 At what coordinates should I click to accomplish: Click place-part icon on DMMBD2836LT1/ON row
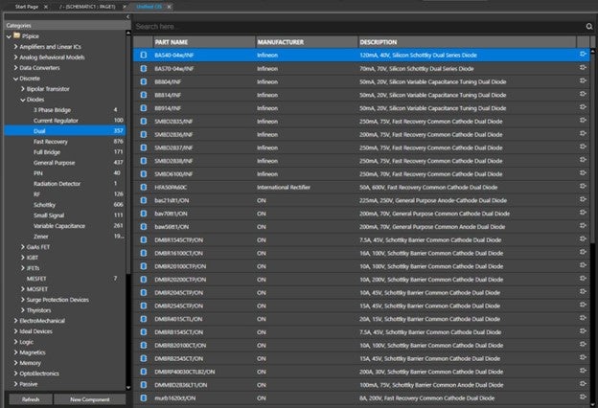[583, 384]
